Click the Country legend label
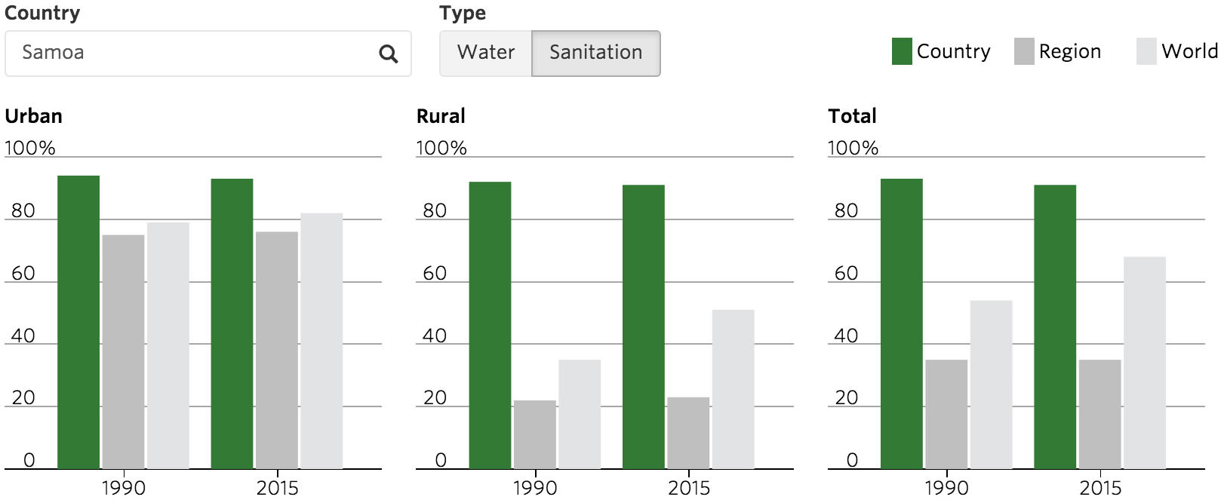The image size is (1224, 503). (953, 51)
